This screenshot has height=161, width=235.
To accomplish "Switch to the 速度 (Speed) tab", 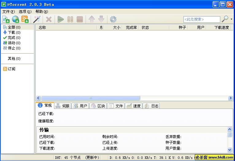I will click(133, 106).
